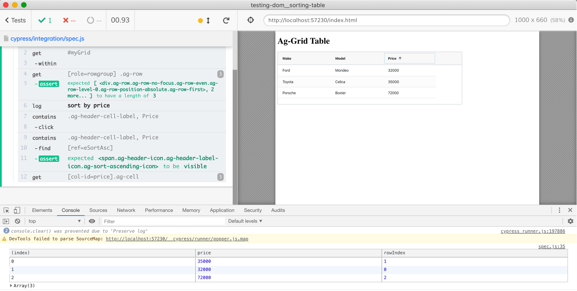Click the viewport info icon
The width and height of the screenshot is (577, 291).
pyautogui.click(x=571, y=20)
